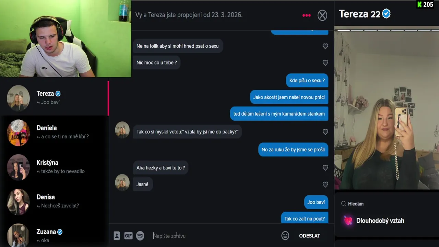
Task: Open the Spotify song share icon
Action: pyautogui.click(x=140, y=236)
